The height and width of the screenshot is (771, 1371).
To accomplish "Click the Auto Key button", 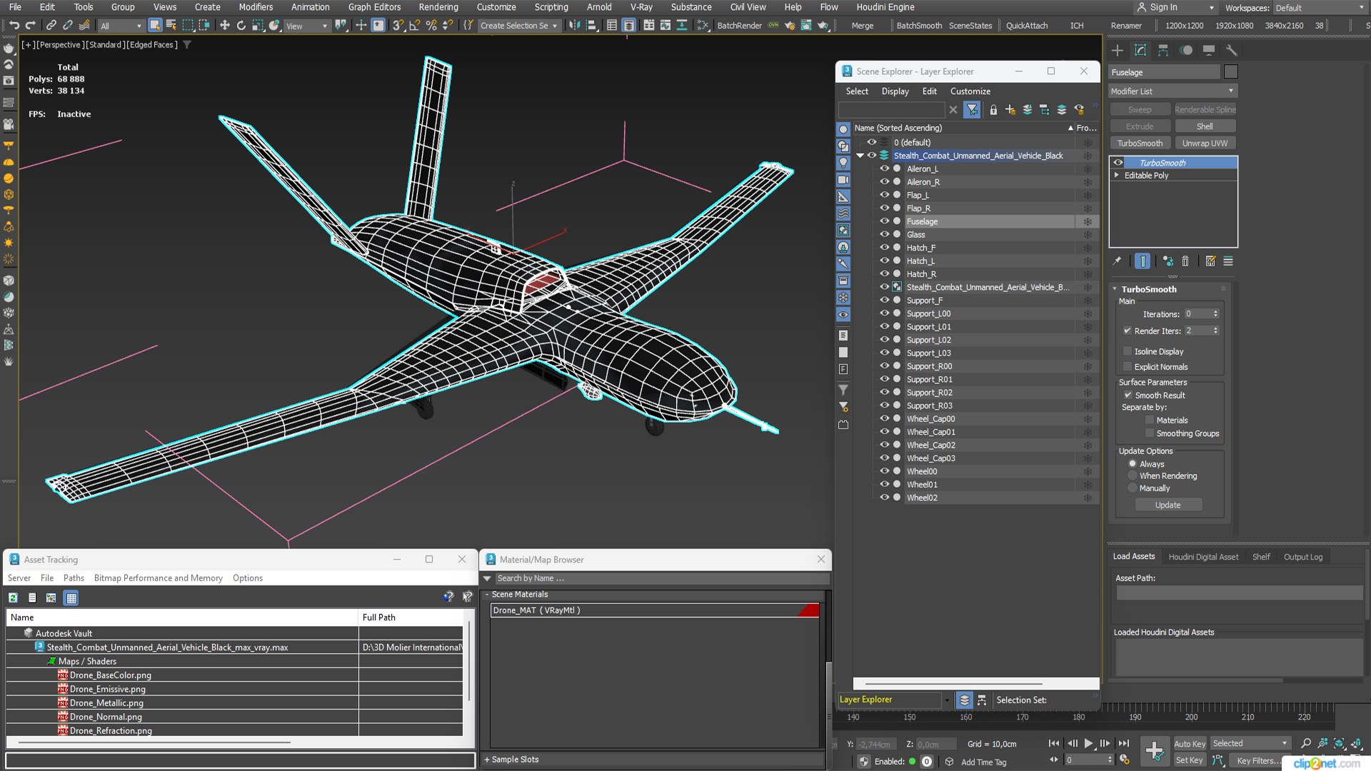I will [x=1190, y=744].
